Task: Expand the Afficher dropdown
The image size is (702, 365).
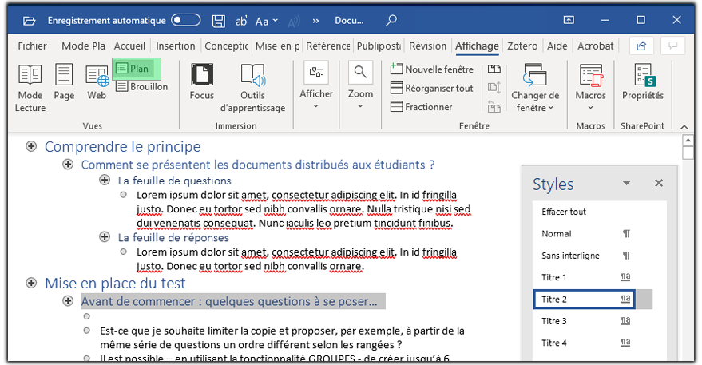Action: [316, 86]
